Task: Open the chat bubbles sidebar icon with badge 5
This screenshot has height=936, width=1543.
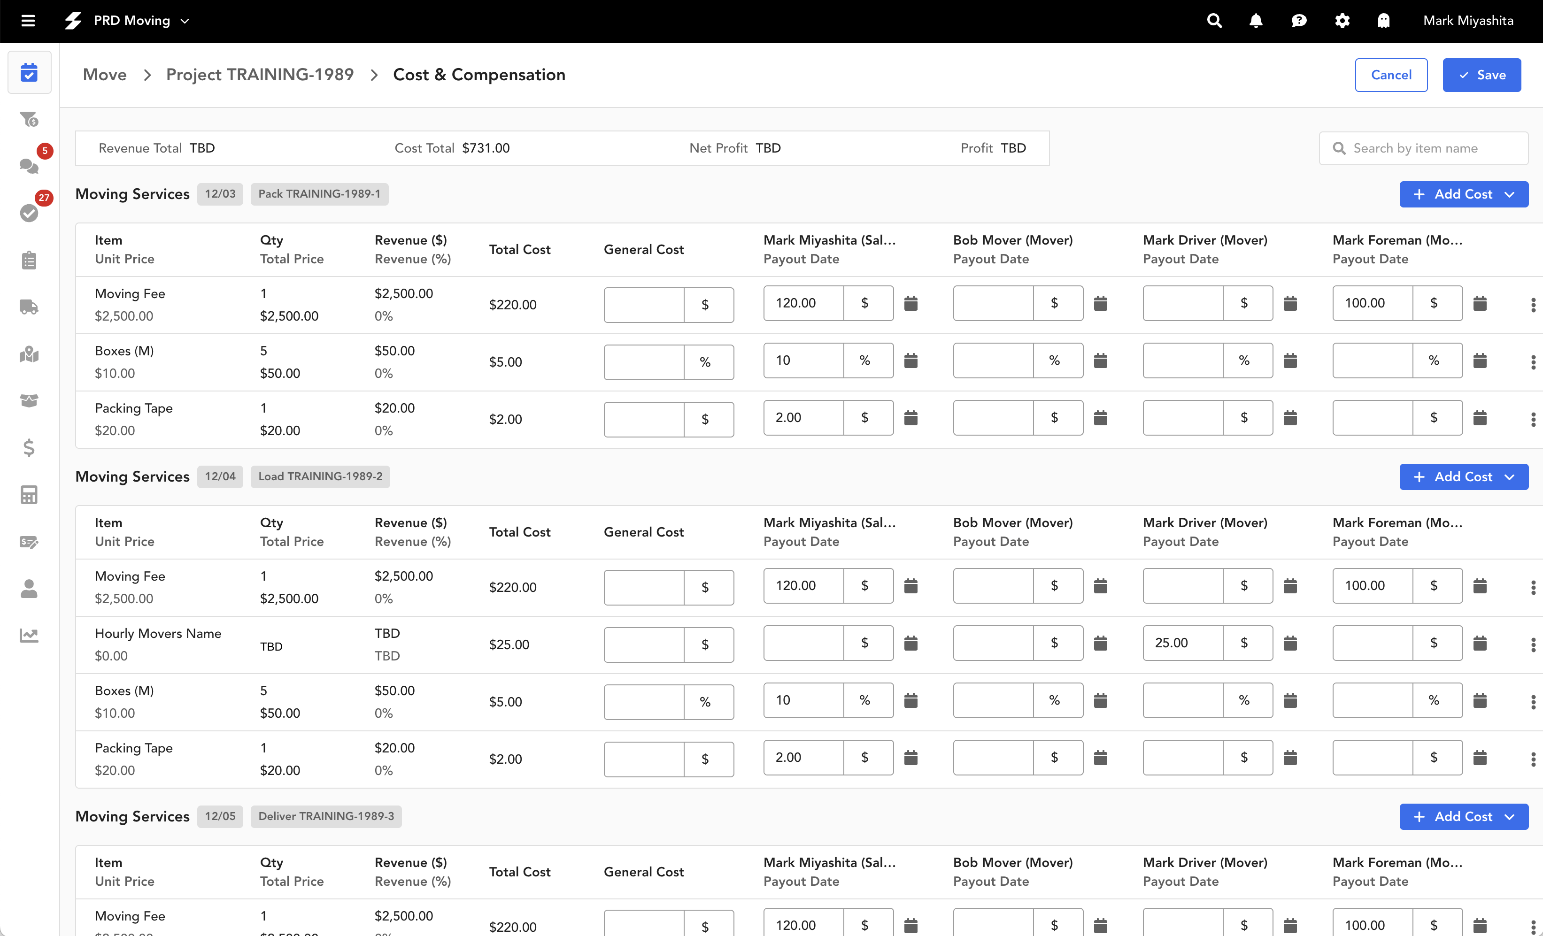Action: click(29, 166)
